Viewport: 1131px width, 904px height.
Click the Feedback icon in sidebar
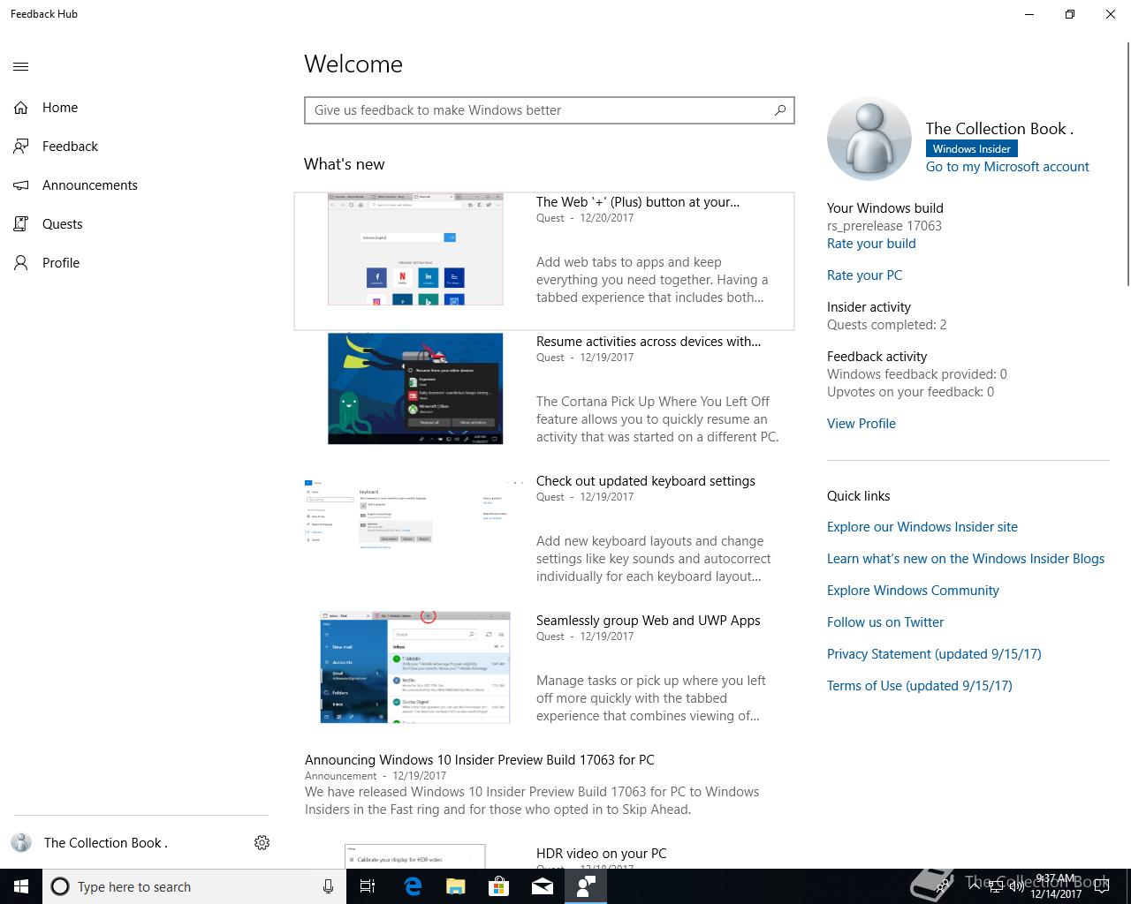pos(21,147)
